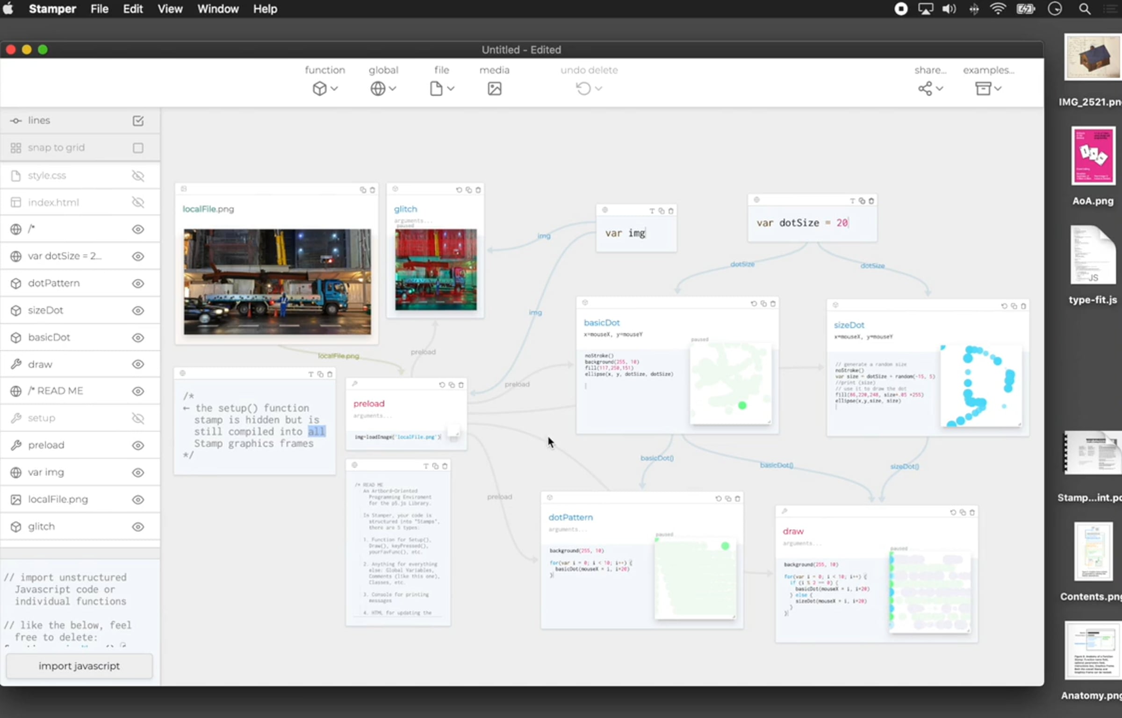This screenshot has width=1122, height=718.
Task: Open the View menu
Action: coord(170,9)
